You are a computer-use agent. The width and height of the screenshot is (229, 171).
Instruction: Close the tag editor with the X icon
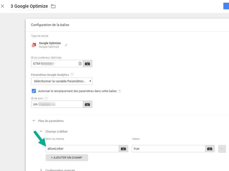[x=2, y=6]
